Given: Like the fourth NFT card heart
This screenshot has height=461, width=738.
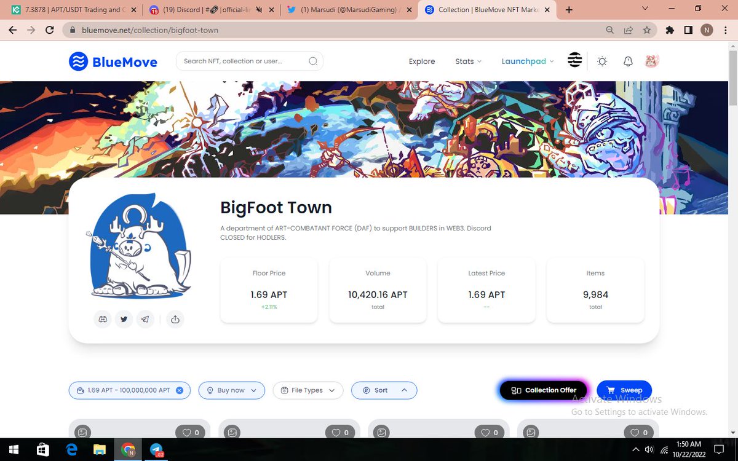Looking at the screenshot, I should coord(639,433).
